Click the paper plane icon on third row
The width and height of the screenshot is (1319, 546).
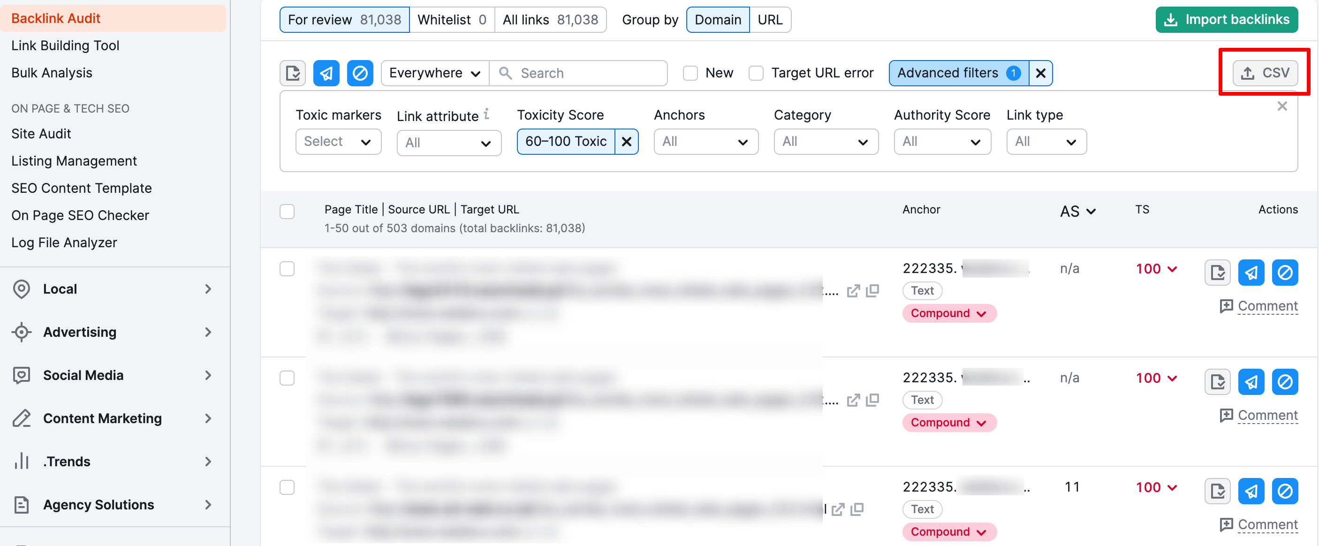tap(1251, 491)
